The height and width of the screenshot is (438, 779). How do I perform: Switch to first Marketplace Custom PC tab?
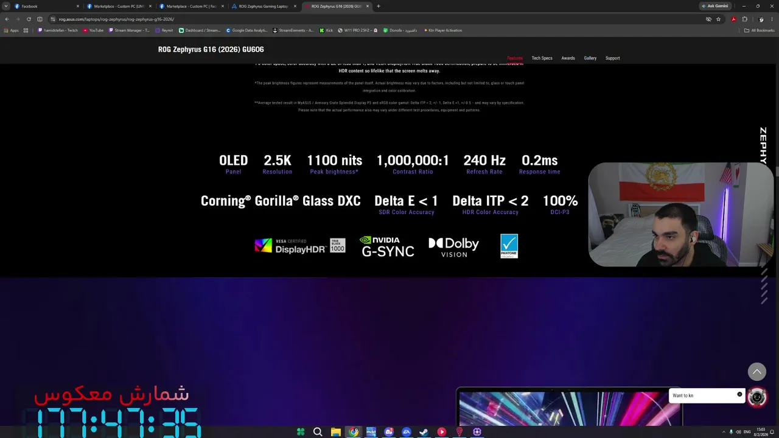click(x=119, y=6)
